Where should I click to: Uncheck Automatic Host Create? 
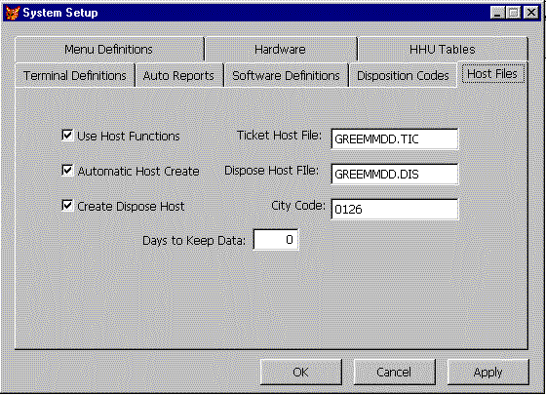(67, 171)
